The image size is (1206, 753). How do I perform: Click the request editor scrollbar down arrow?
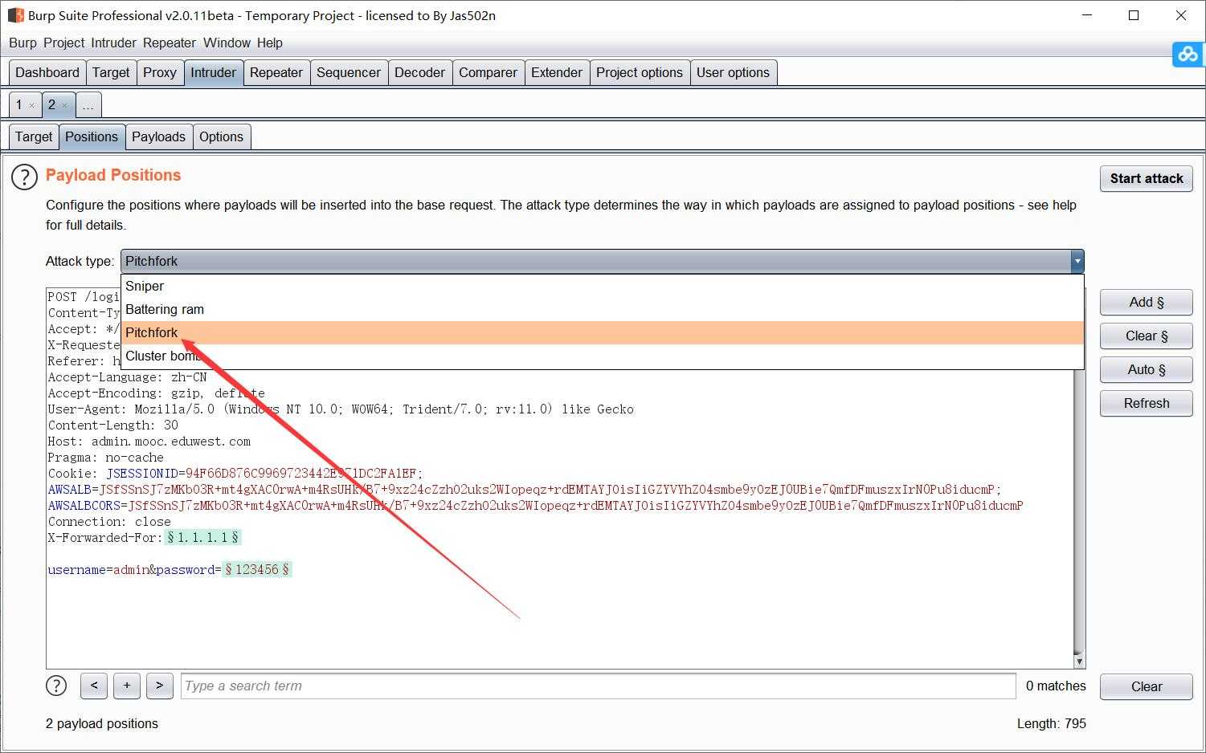1080,661
